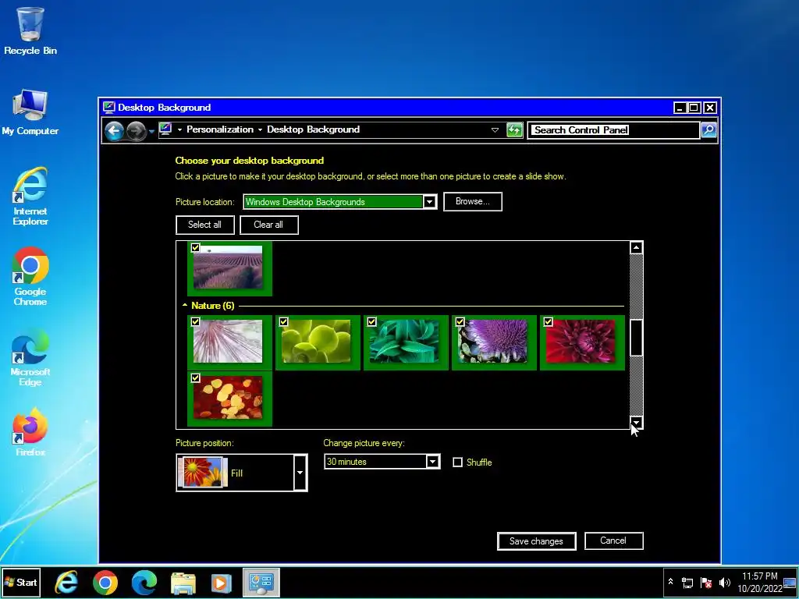Open File Explorer from the taskbar

click(x=183, y=582)
